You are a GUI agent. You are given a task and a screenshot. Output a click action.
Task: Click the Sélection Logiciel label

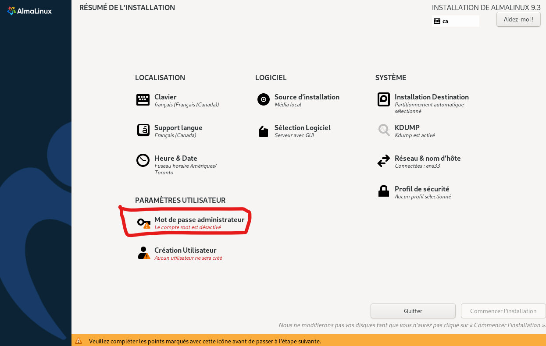(302, 127)
